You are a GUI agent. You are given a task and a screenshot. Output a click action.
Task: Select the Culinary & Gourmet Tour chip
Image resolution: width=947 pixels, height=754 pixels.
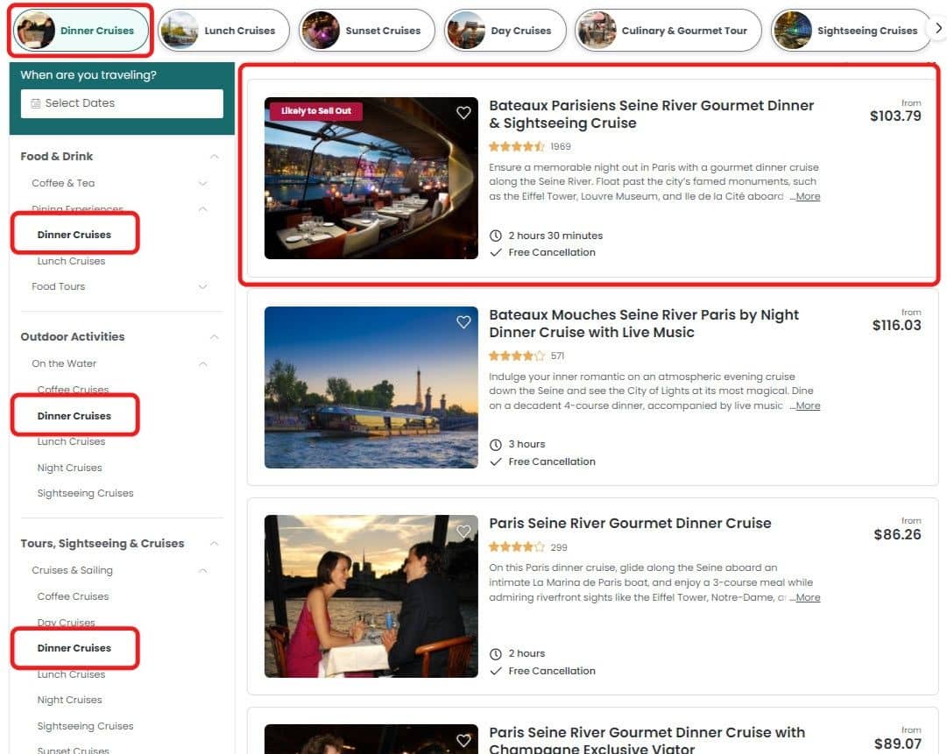coord(668,30)
